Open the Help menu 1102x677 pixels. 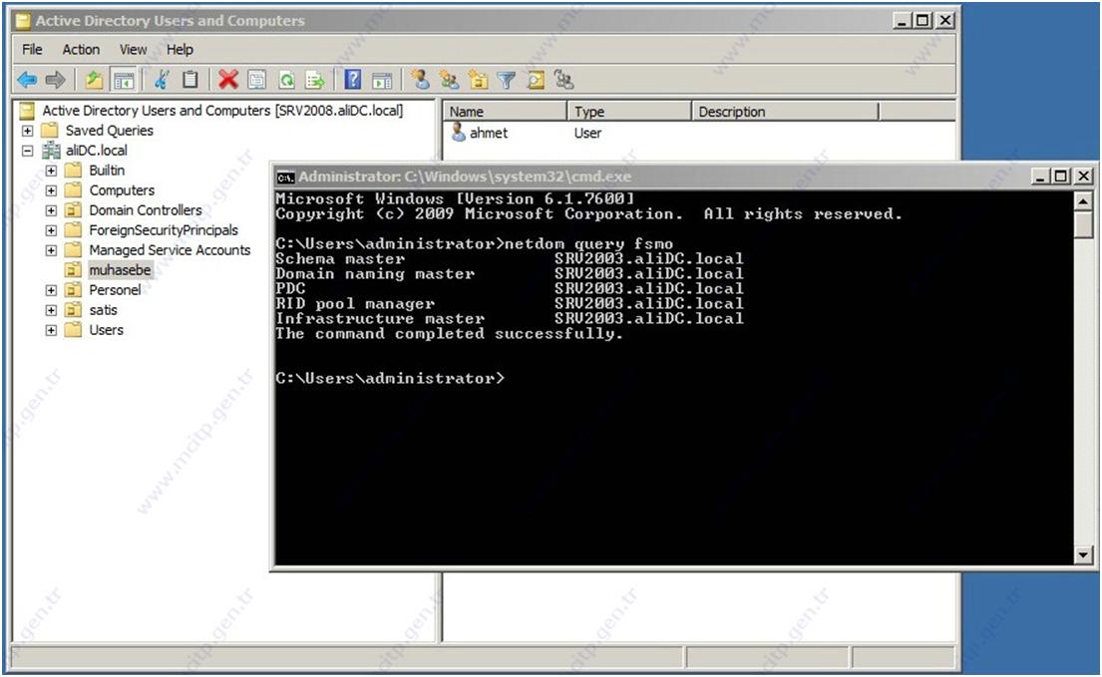coord(180,50)
